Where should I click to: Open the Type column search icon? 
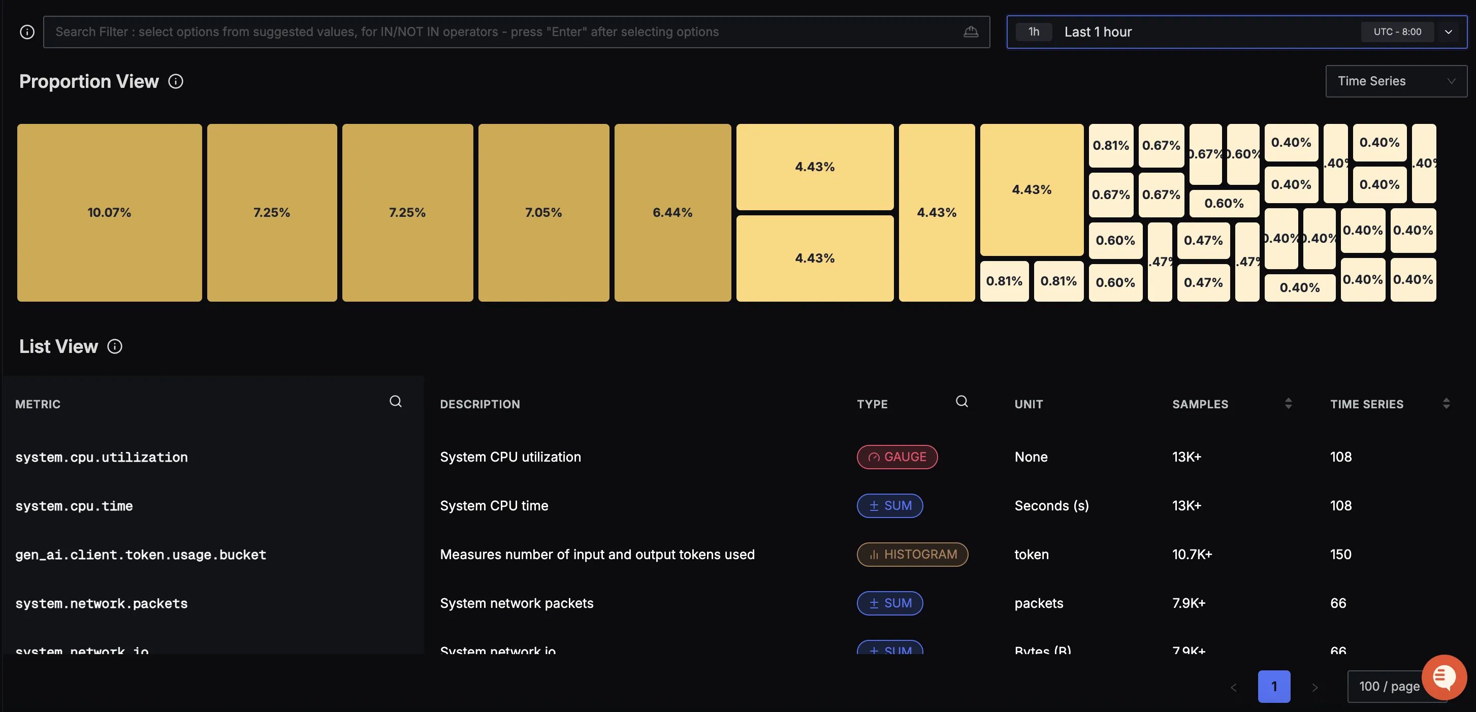pyautogui.click(x=961, y=402)
